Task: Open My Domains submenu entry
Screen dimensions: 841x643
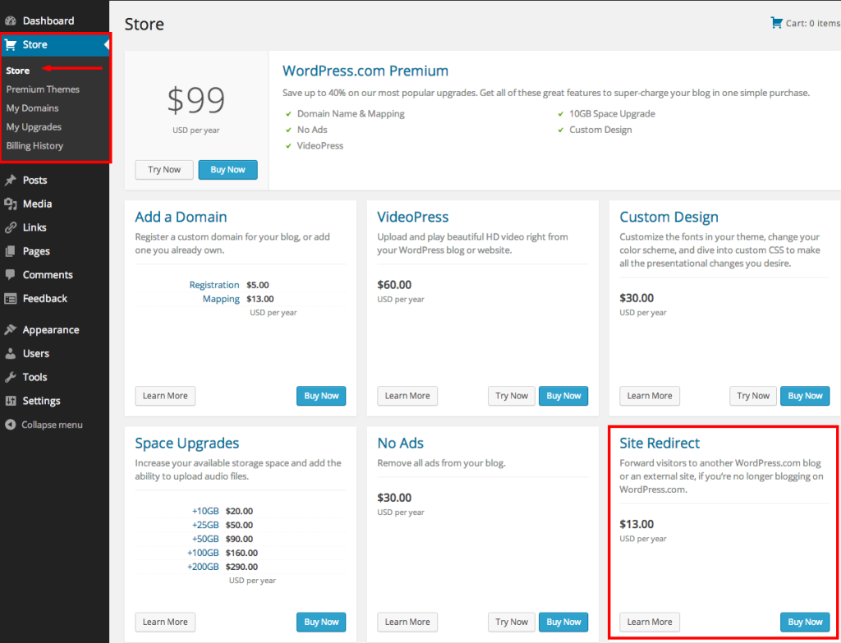Action: (x=32, y=108)
